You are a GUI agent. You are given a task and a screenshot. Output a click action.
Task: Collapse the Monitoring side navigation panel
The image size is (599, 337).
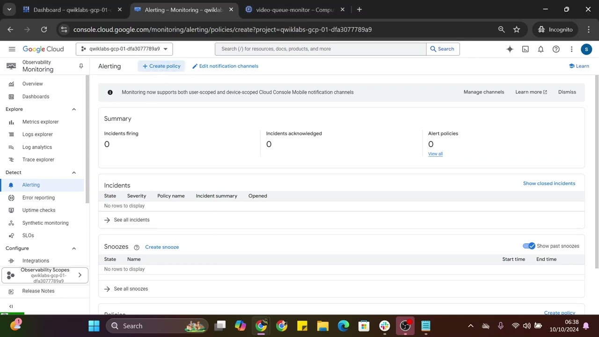pos(11,306)
